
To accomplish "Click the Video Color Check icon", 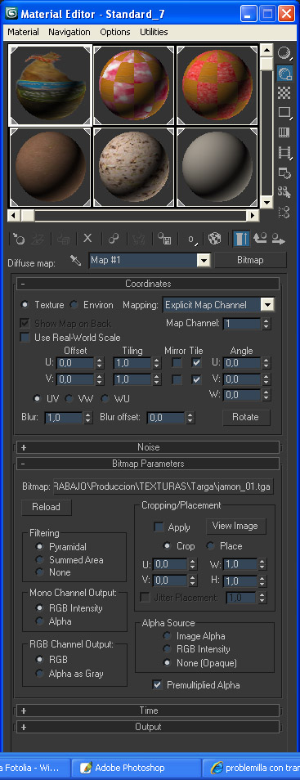I will pos(284,132).
